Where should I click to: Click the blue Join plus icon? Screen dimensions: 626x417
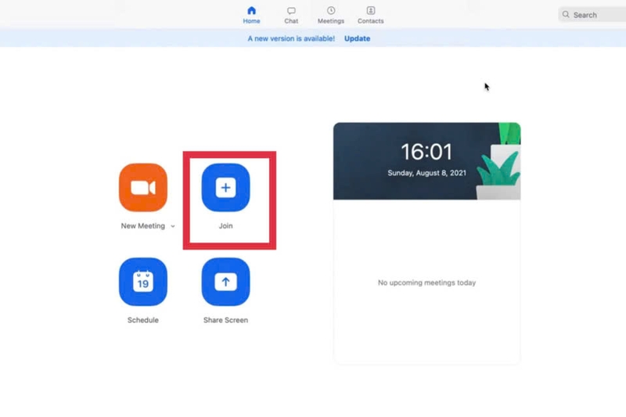point(225,188)
